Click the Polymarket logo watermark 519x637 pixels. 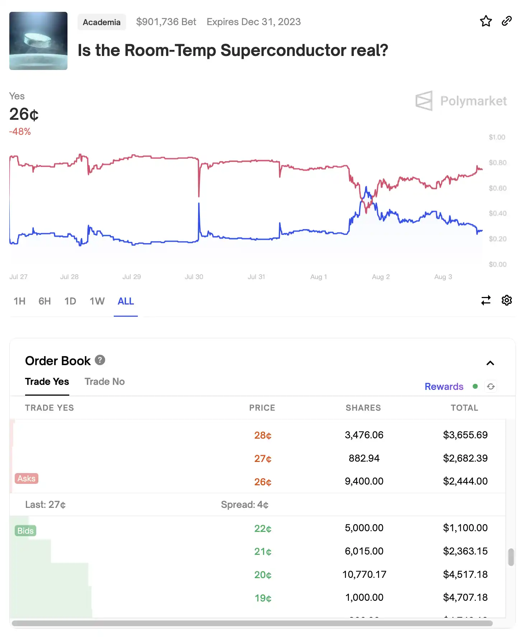tap(461, 101)
